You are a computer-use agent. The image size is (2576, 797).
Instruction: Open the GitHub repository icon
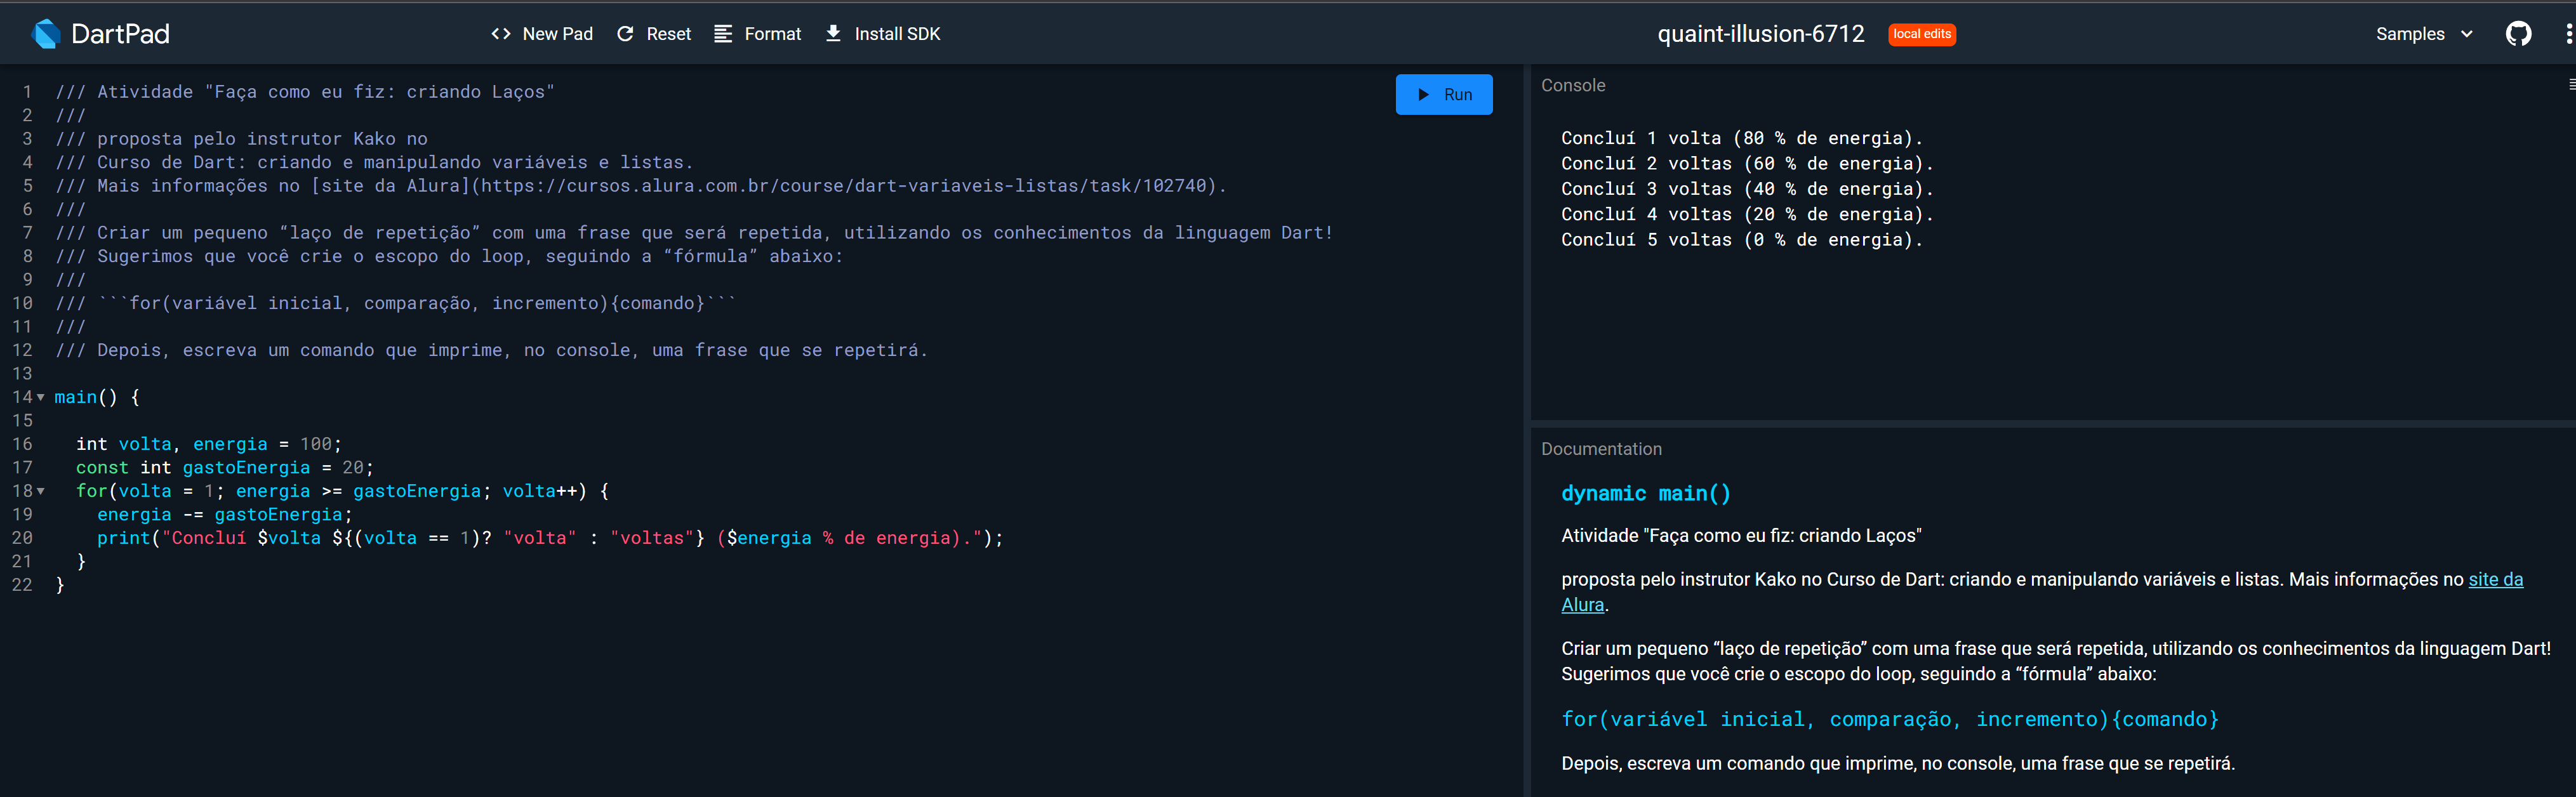(x=2518, y=34)
